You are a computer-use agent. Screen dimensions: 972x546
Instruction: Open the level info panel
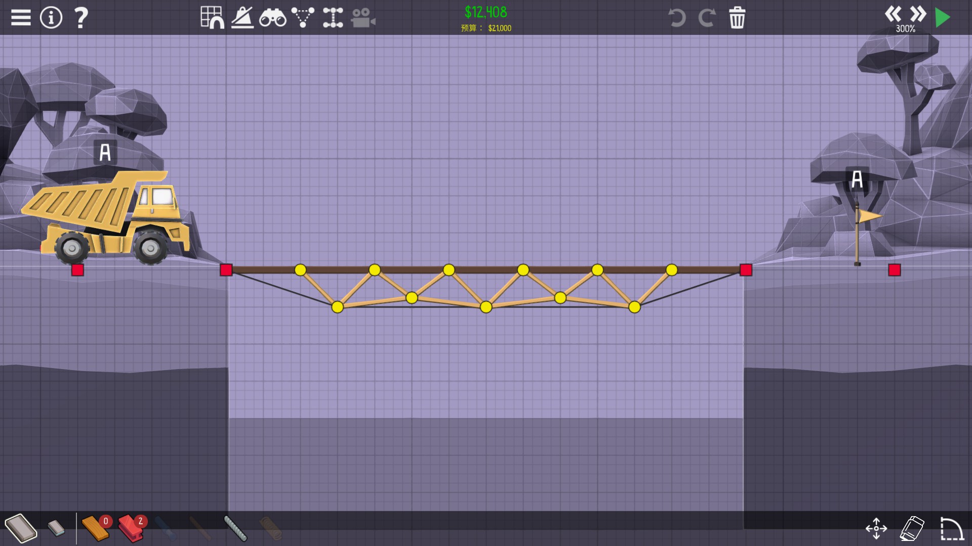[x=51, y=18]
